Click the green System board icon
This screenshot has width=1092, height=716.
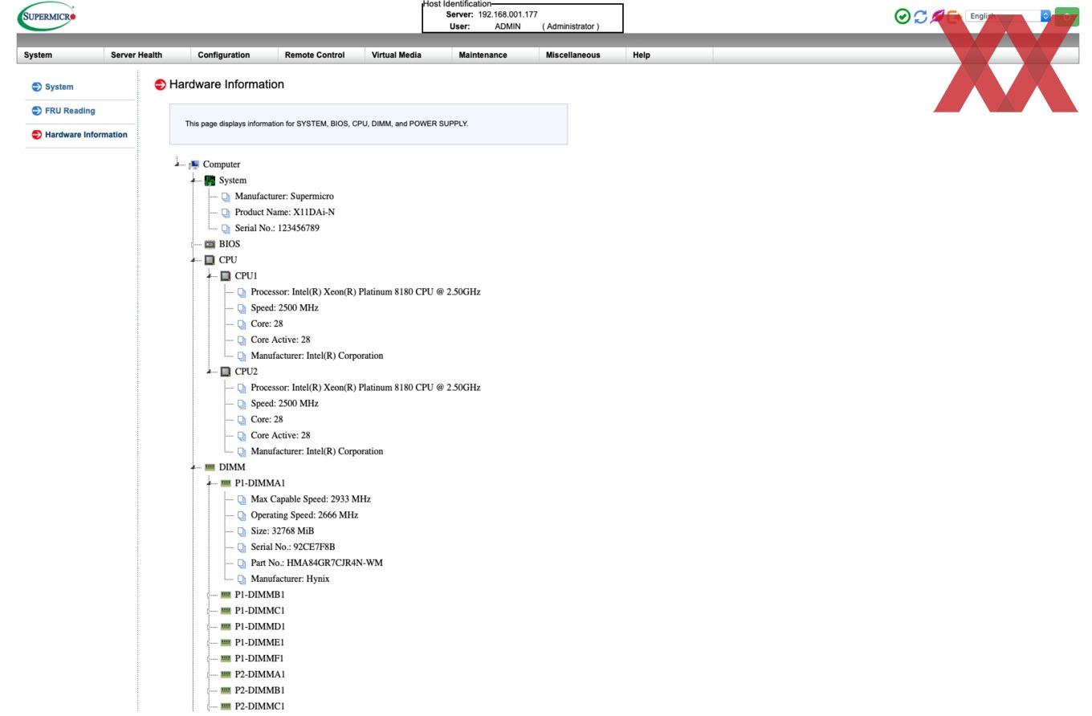(x=210, y=181)
